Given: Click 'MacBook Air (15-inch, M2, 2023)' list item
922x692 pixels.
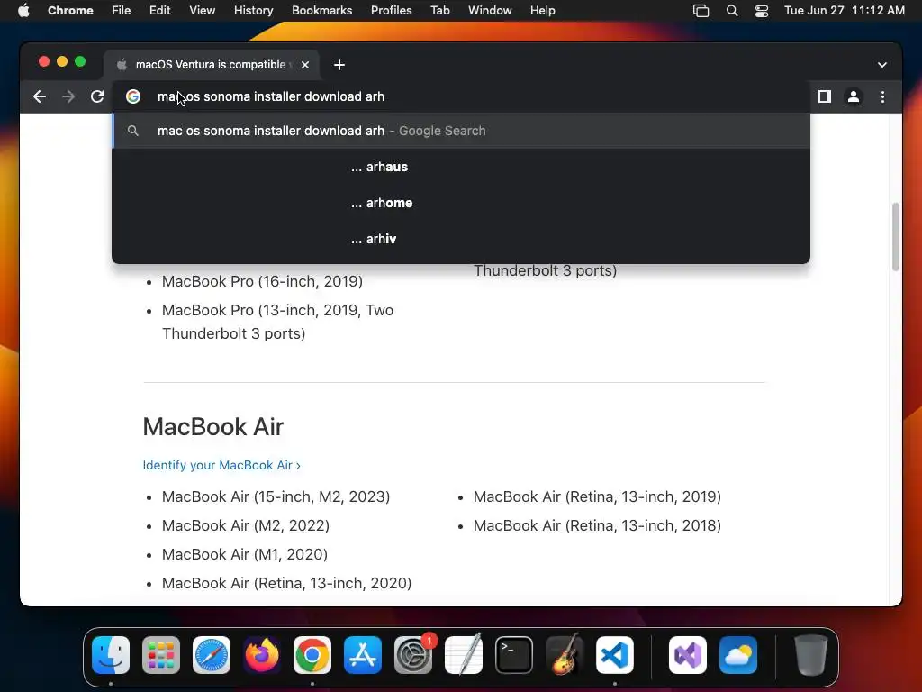Looking at the screenshot, I should (x=276, y=496).
